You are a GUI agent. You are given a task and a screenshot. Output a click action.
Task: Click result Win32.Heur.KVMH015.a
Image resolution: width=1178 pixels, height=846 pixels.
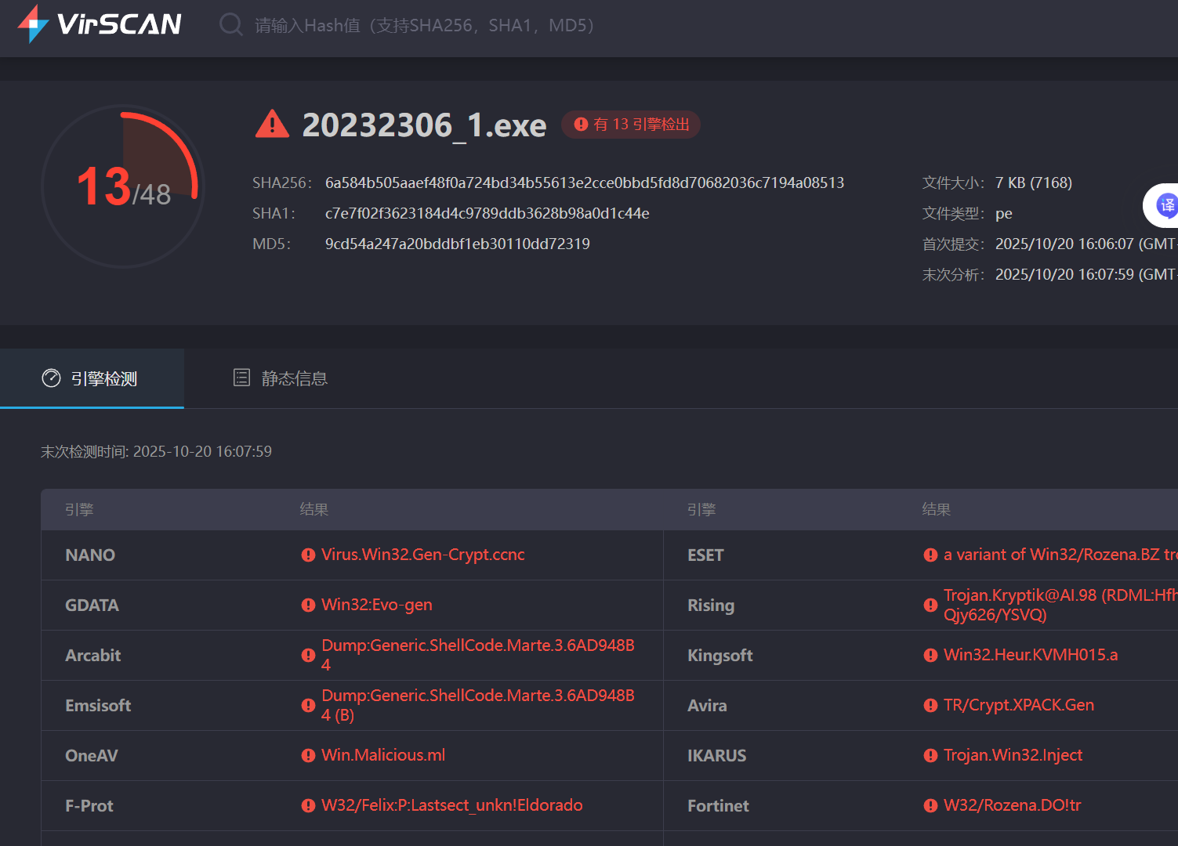(x=1031, y=655)
